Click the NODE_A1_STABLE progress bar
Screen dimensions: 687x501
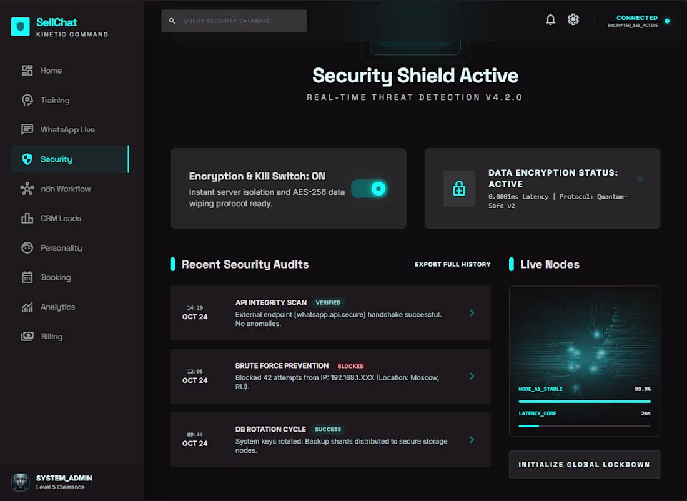pyautogui.click(x=585, y=402)
